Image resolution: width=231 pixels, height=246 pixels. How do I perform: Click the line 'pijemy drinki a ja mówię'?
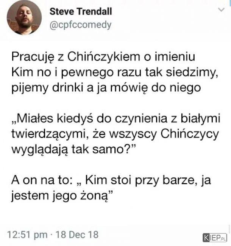106,88
